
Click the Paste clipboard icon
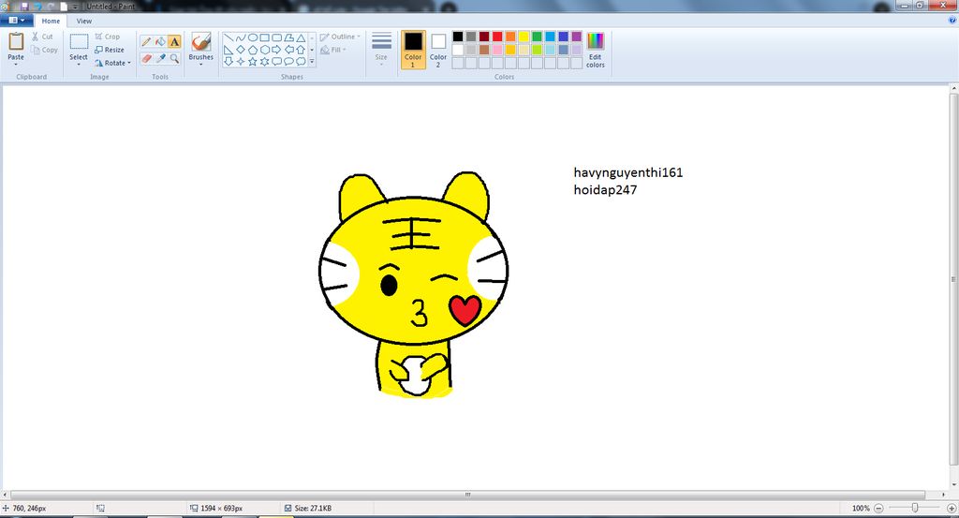(x=16, y=41)
